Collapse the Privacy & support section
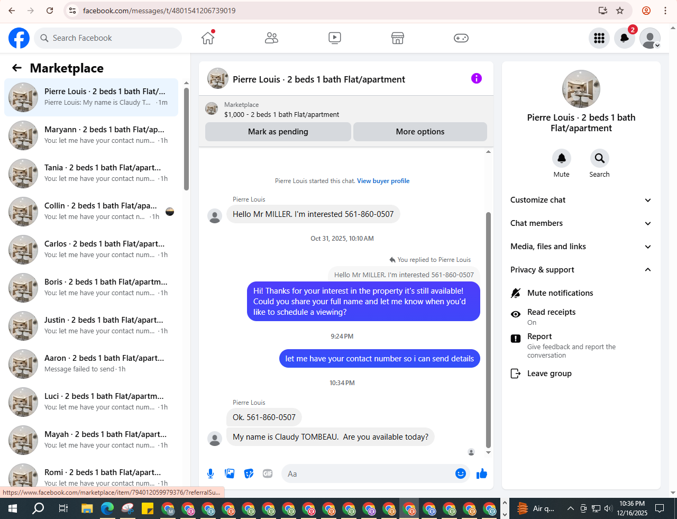Viewport: 677px width, 519px height. coord(581,270)
